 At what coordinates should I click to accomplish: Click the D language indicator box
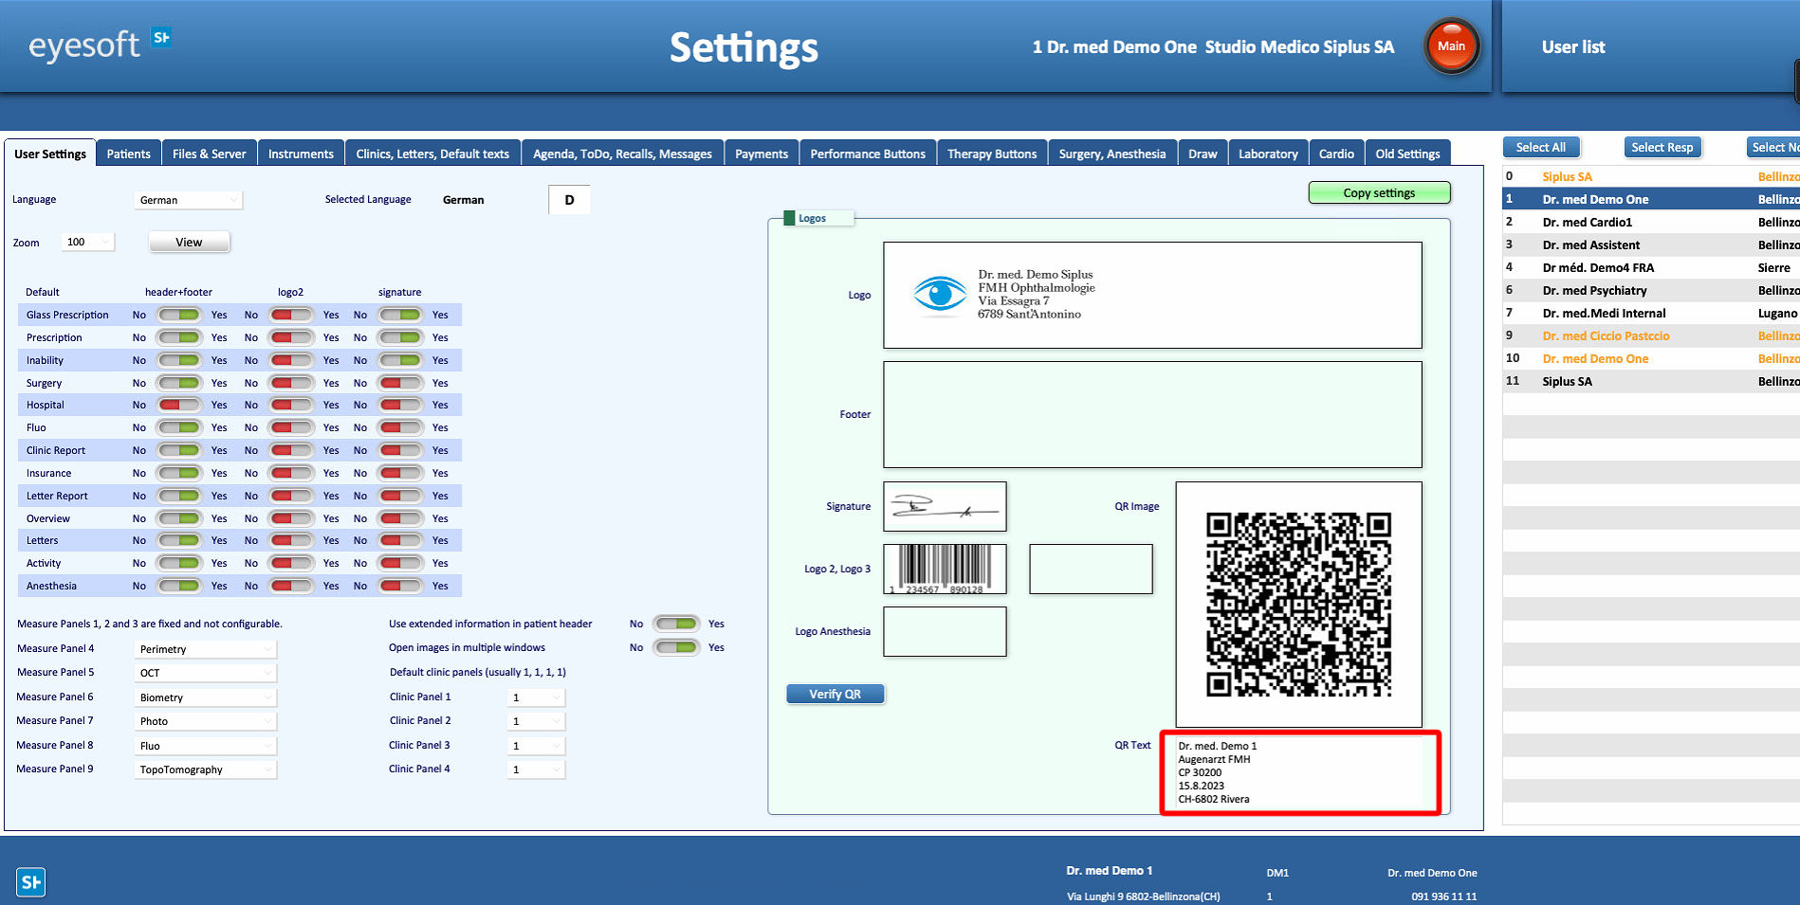569,200
